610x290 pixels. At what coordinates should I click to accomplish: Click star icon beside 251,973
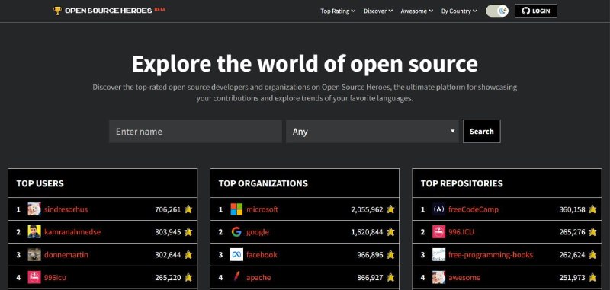point(592,278)
